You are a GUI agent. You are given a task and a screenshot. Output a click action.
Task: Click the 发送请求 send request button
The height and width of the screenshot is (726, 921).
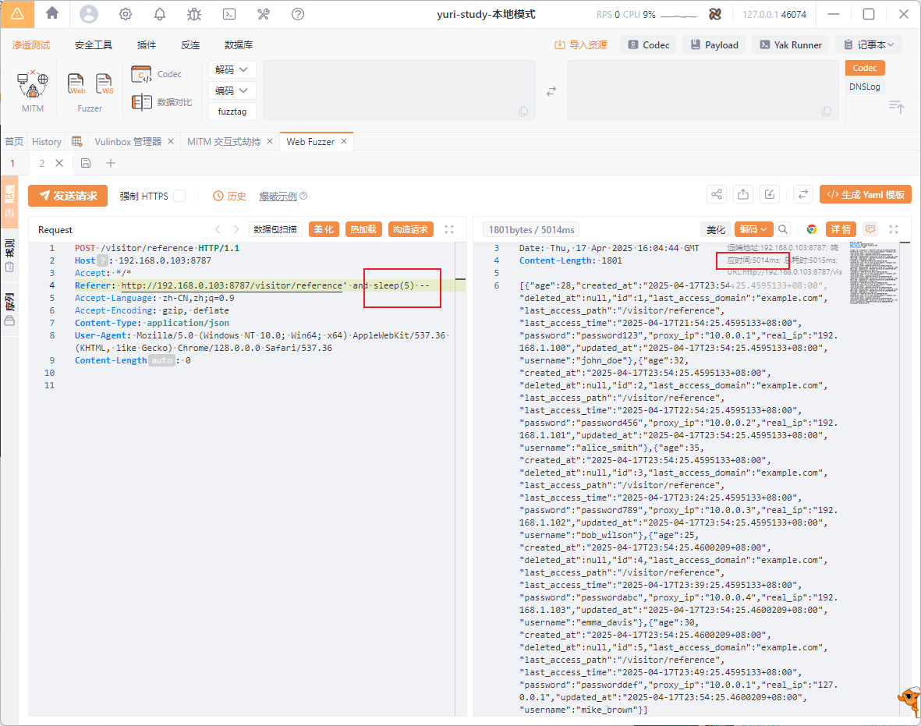pyautogui.click(x=68, y=196)
